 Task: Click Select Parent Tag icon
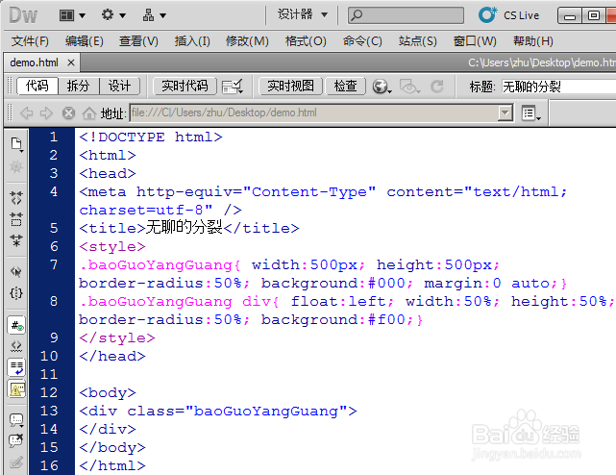[x=16, y=272]
